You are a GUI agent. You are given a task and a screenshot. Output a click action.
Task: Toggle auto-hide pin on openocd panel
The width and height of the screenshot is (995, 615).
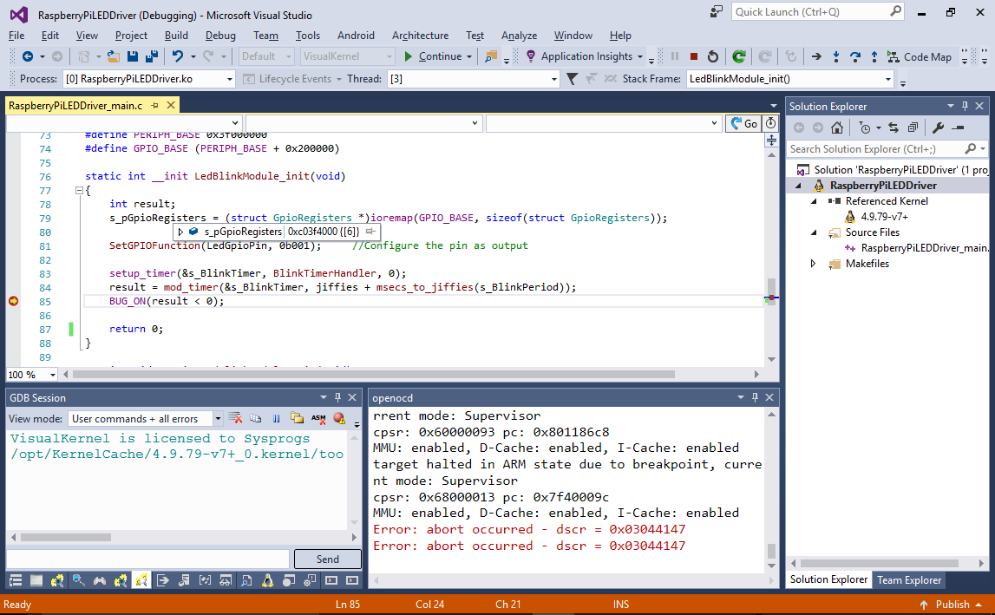pyautogui.click(x=755, y=397)
